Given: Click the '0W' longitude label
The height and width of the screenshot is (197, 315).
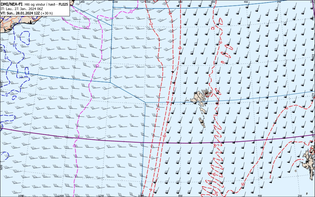Looking at the screenshot, I should [x=312, y=2].
